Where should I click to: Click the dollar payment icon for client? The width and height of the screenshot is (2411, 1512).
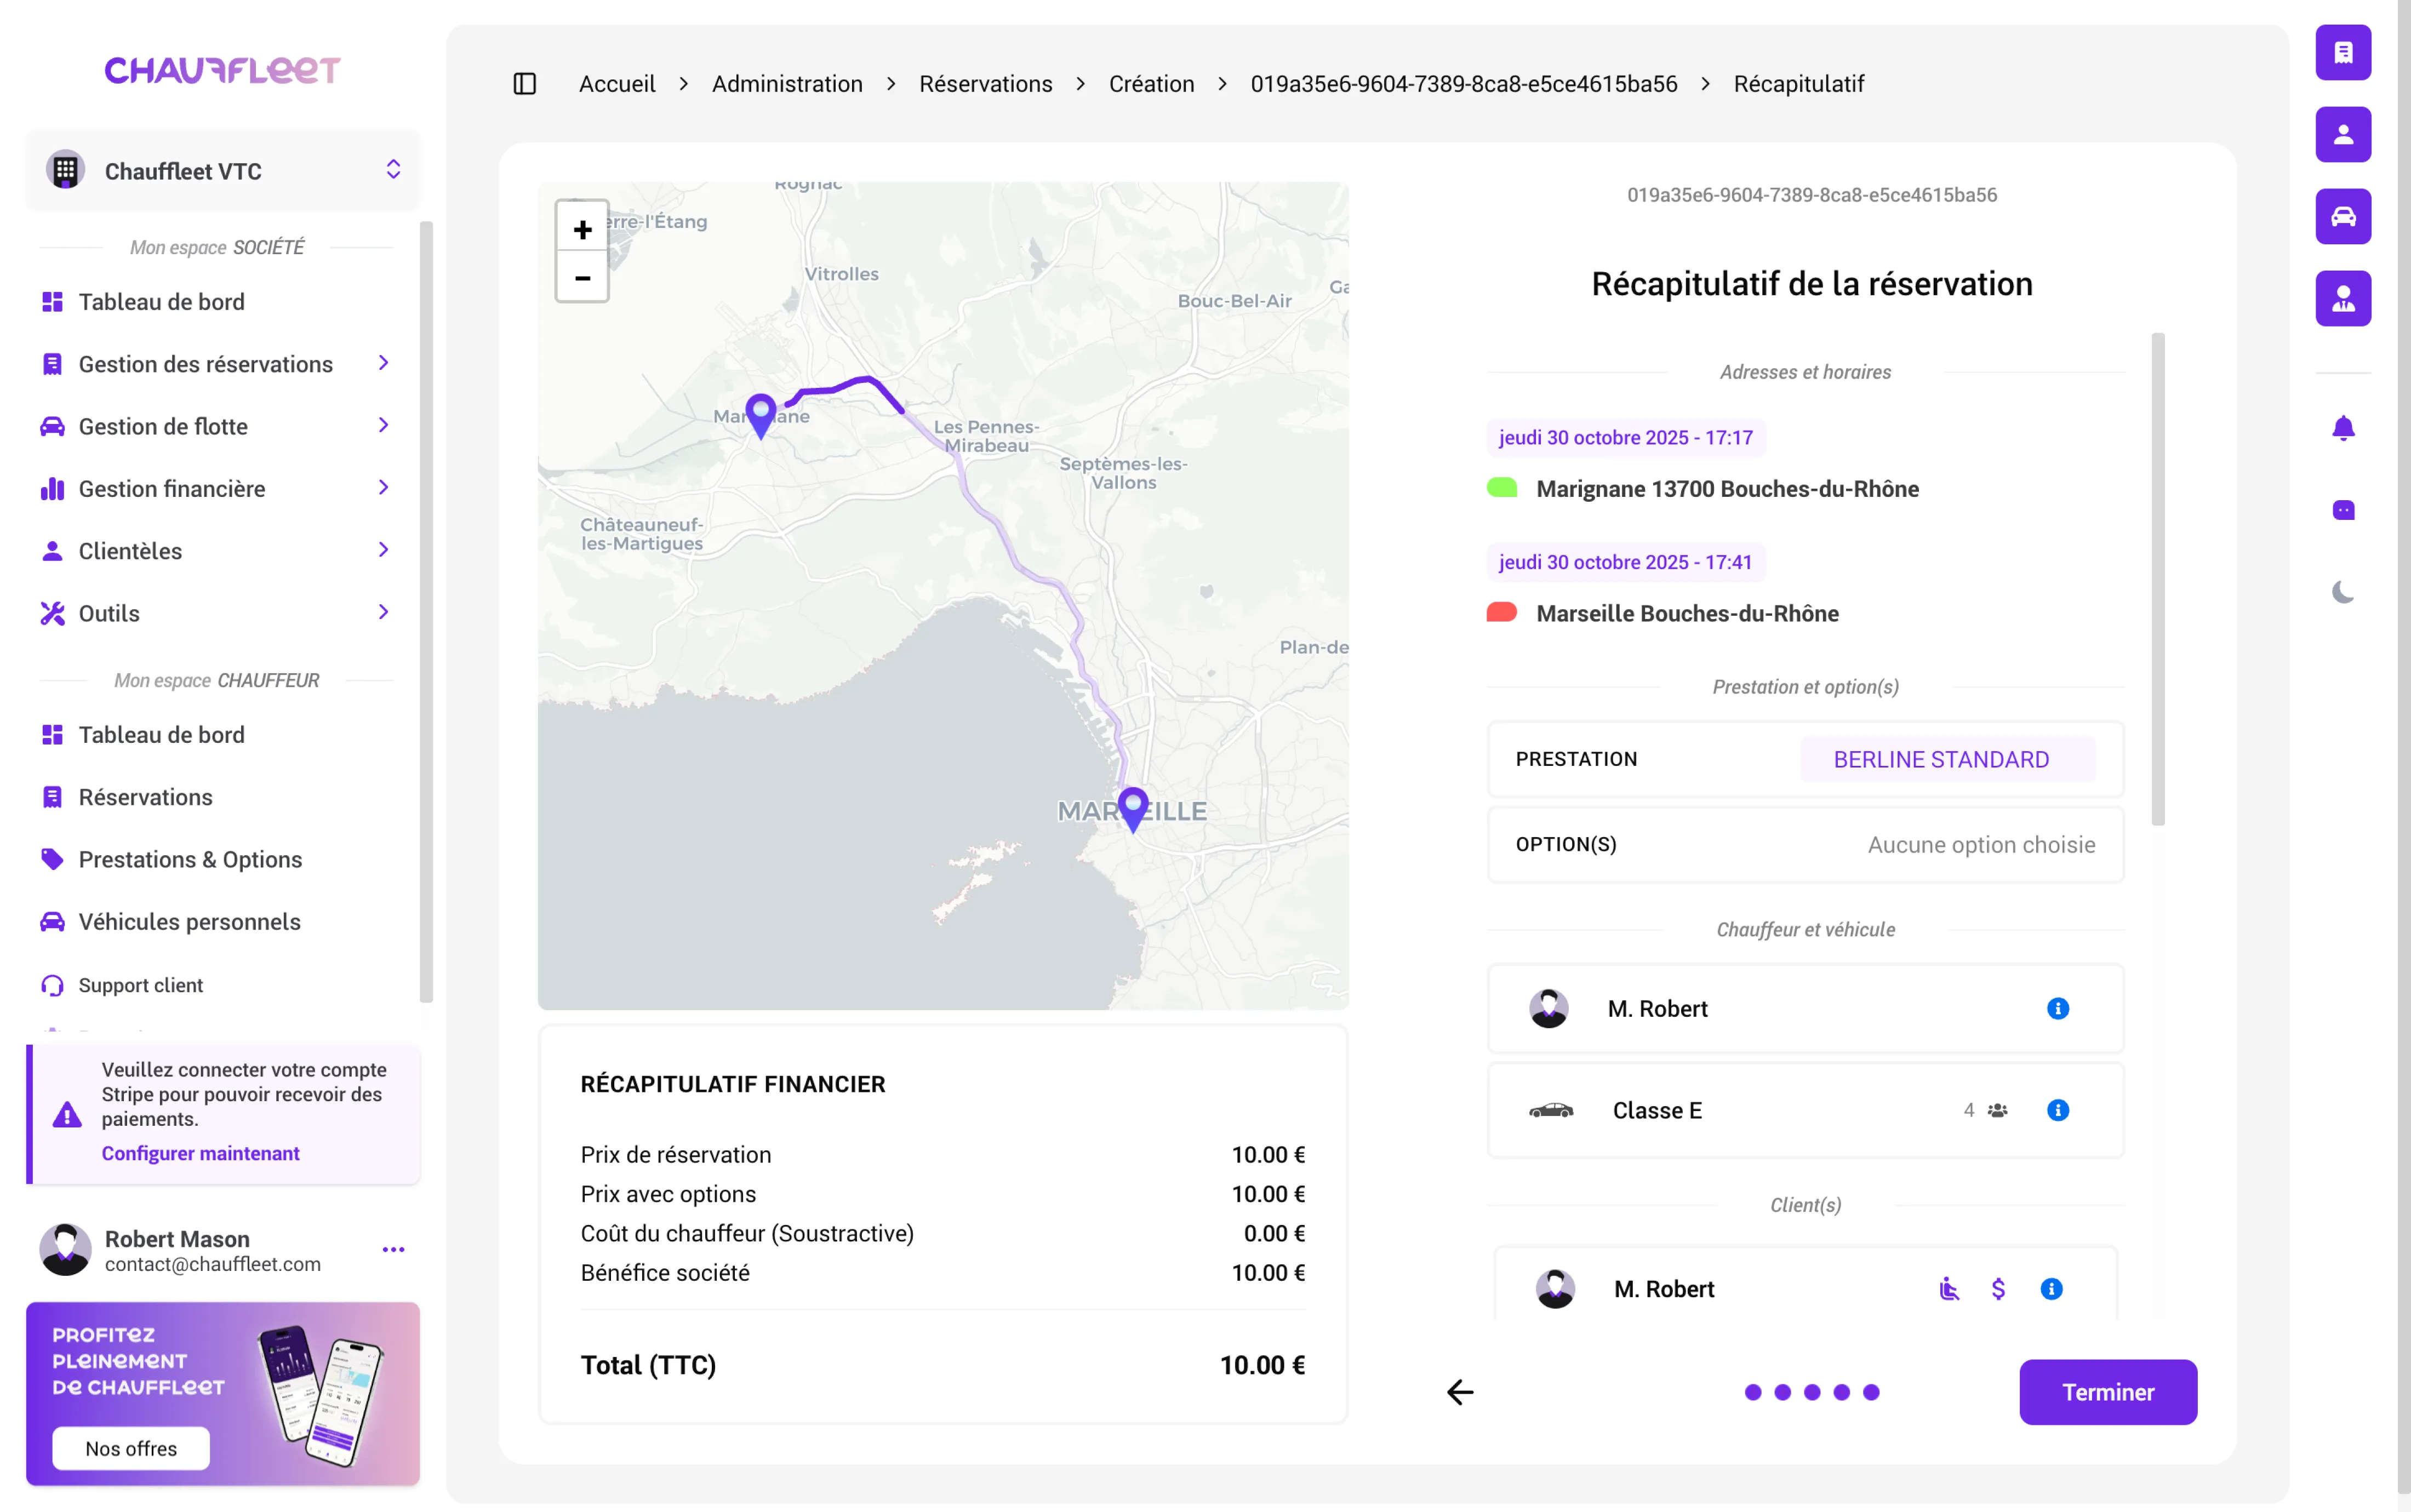(x=1997, y=1289)
